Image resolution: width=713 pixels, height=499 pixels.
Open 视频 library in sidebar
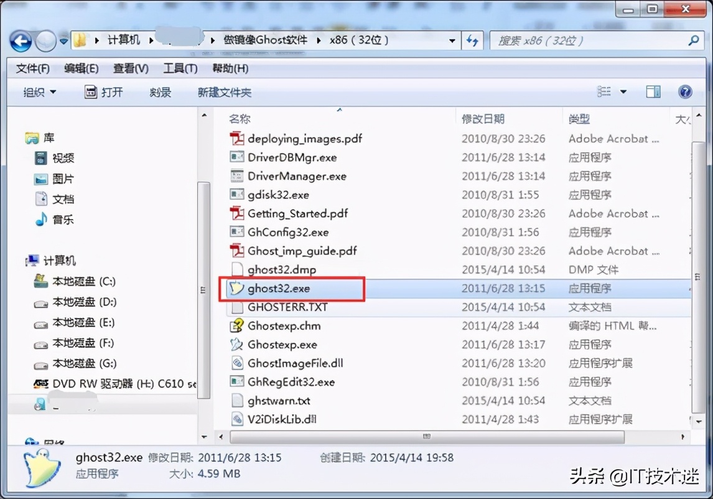[54, 158]
